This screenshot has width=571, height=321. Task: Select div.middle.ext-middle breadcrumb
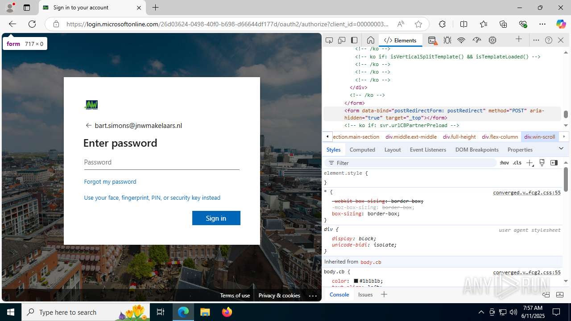[411, 136]
